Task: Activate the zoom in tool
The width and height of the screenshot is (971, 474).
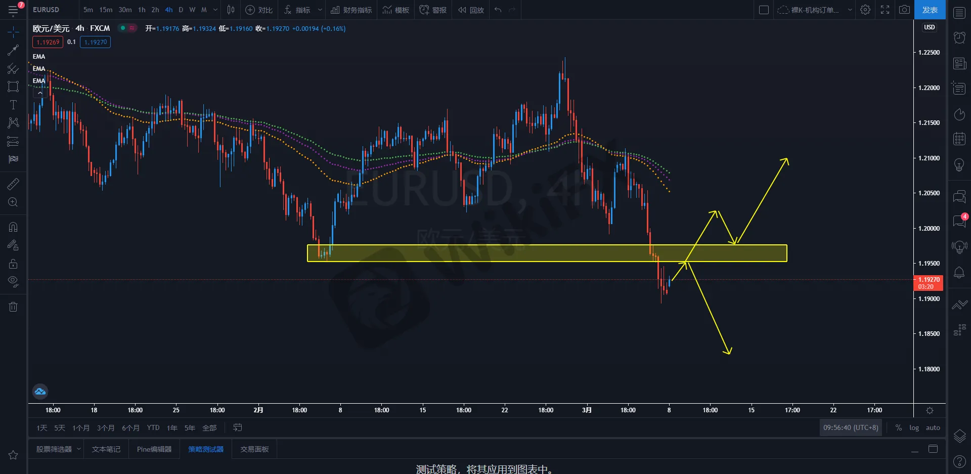Action: 13,202
